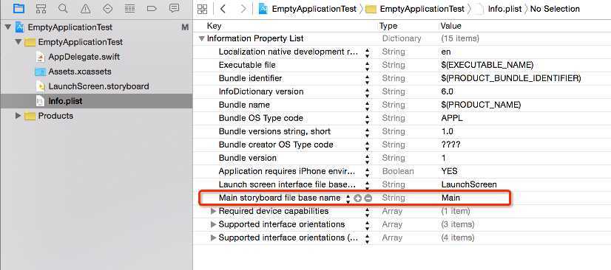The width and height of the screenshot is (611, 270).
Task: Open key stepper for InfoDictionary version row
Action: coord(367,92)
